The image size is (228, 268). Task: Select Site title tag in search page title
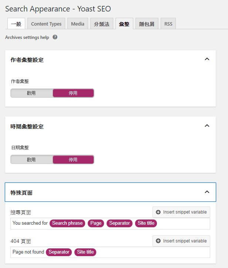pyautogui.click(x=146, y=223)
